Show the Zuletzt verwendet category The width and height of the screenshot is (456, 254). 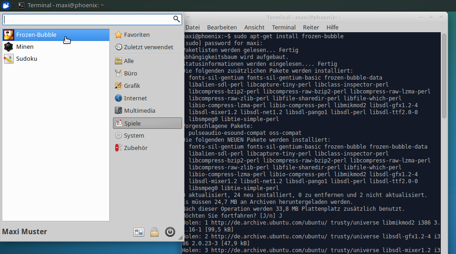148,47
